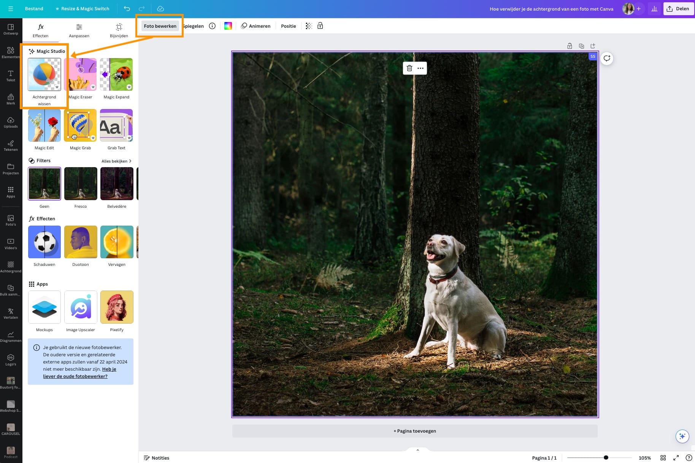This screenshot has height=463, width=695.
Task: Select the Magic Grab thumbnail
Action: pyautogui.click(x=81, y=125)
